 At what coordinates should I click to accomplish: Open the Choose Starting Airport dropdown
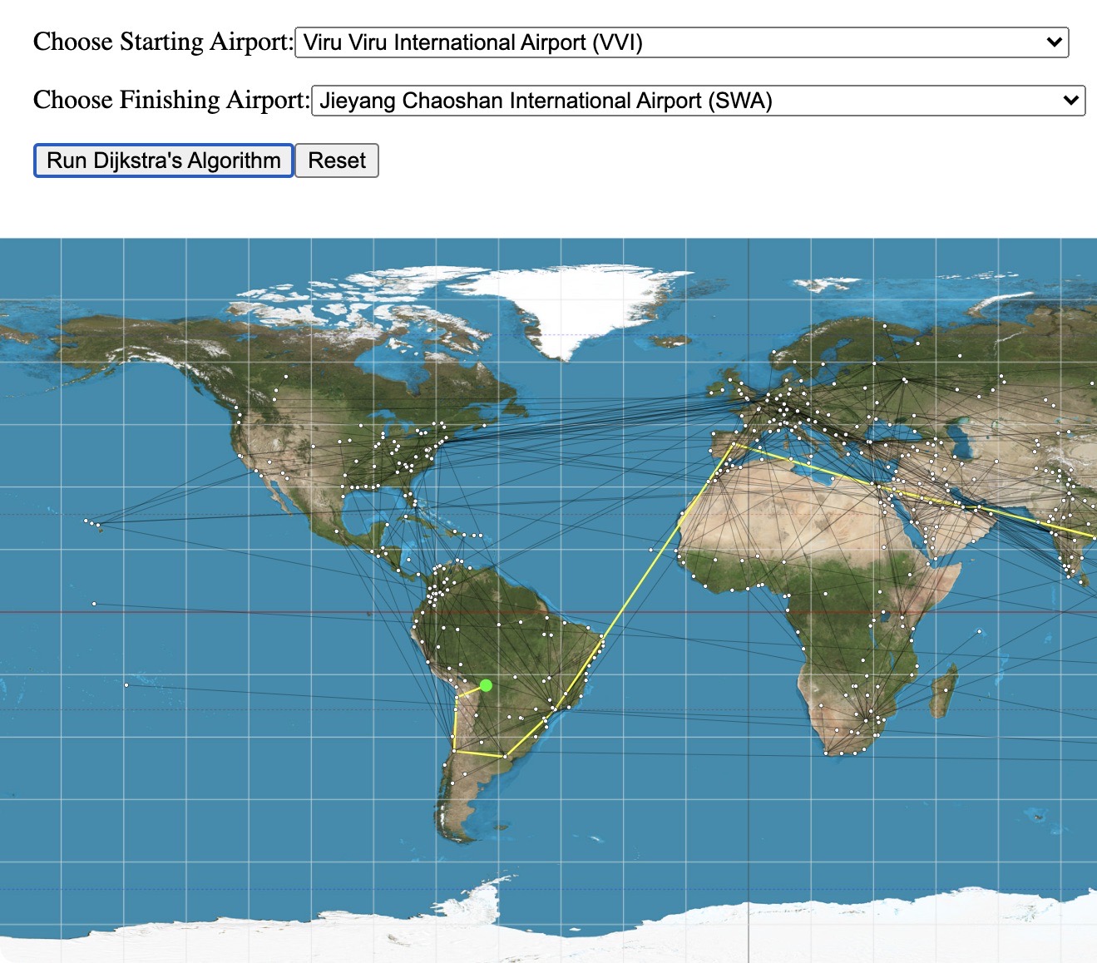pos(682,42)
